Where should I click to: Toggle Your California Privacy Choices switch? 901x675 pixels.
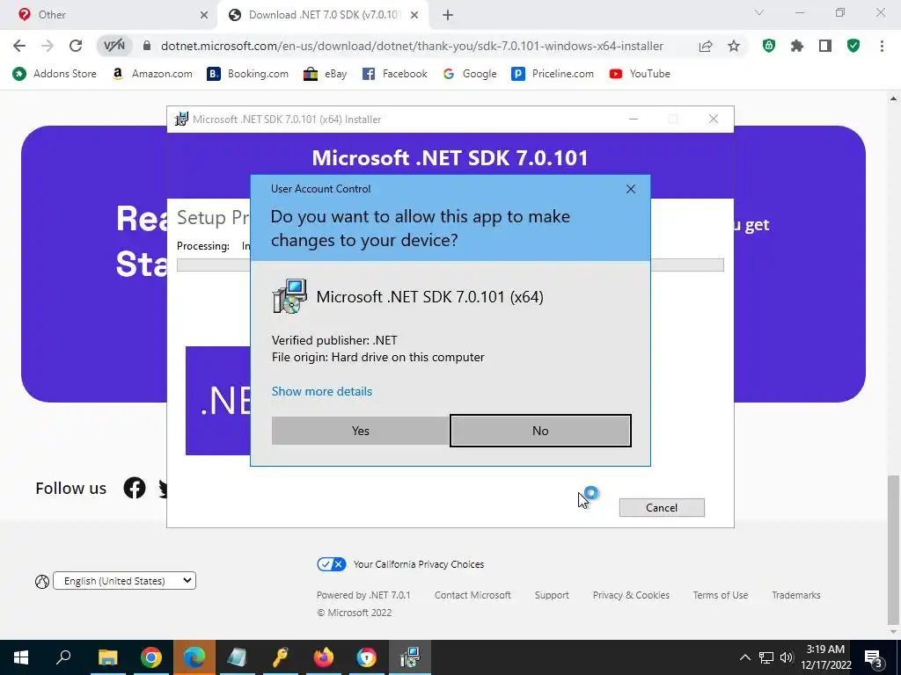pyautogui.click(x=332, y=564)
